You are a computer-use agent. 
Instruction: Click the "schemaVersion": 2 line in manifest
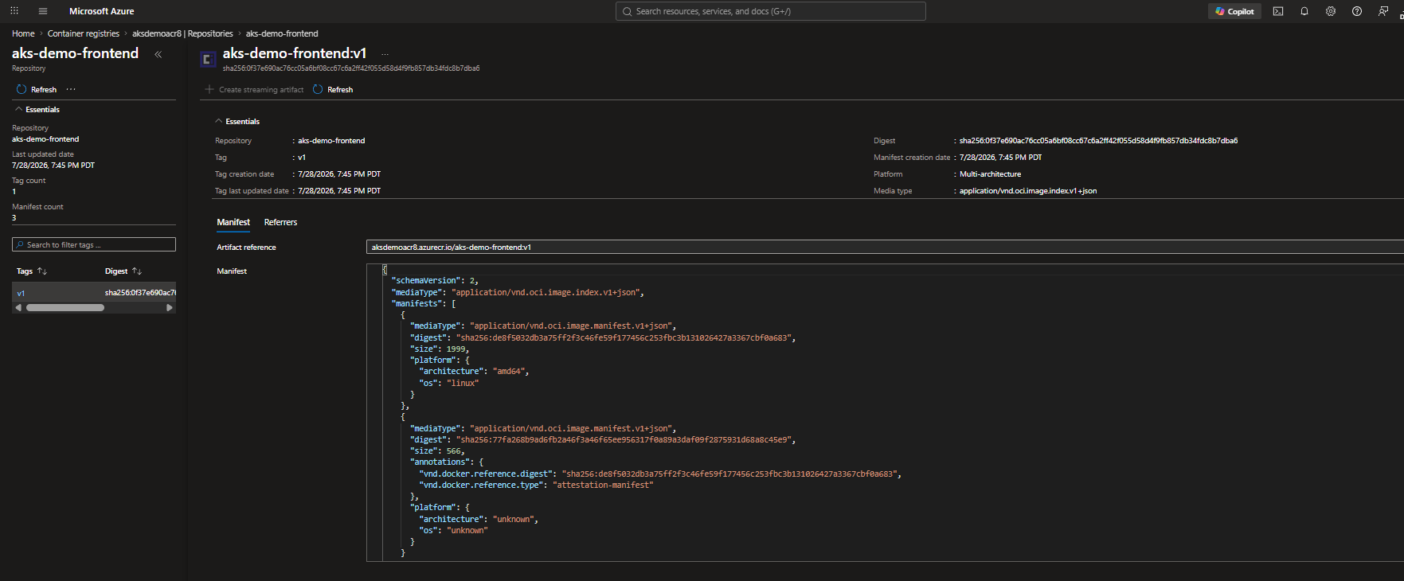435,281
